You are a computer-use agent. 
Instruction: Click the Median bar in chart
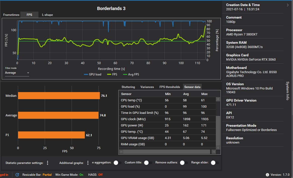click(59, 96)
